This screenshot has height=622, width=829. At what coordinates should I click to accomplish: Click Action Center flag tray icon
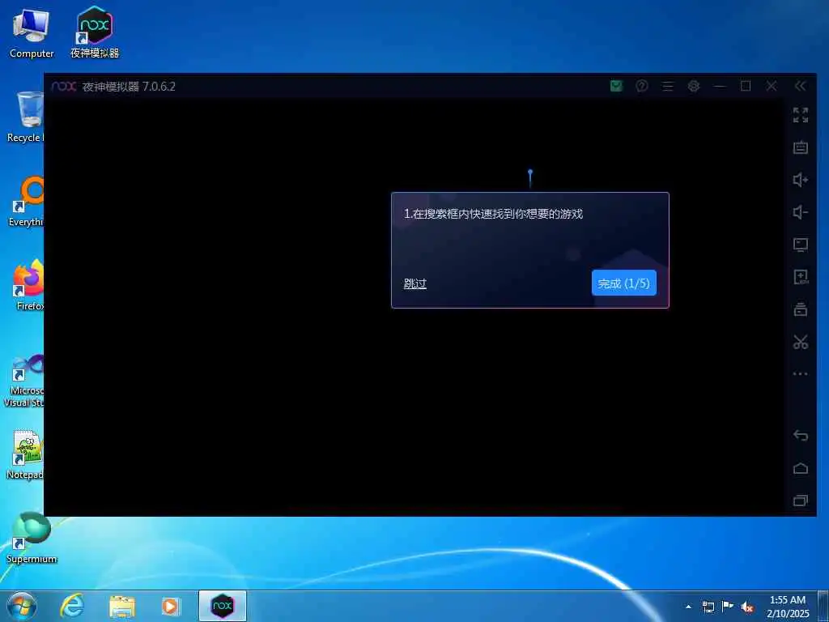(x=728, y=607)
